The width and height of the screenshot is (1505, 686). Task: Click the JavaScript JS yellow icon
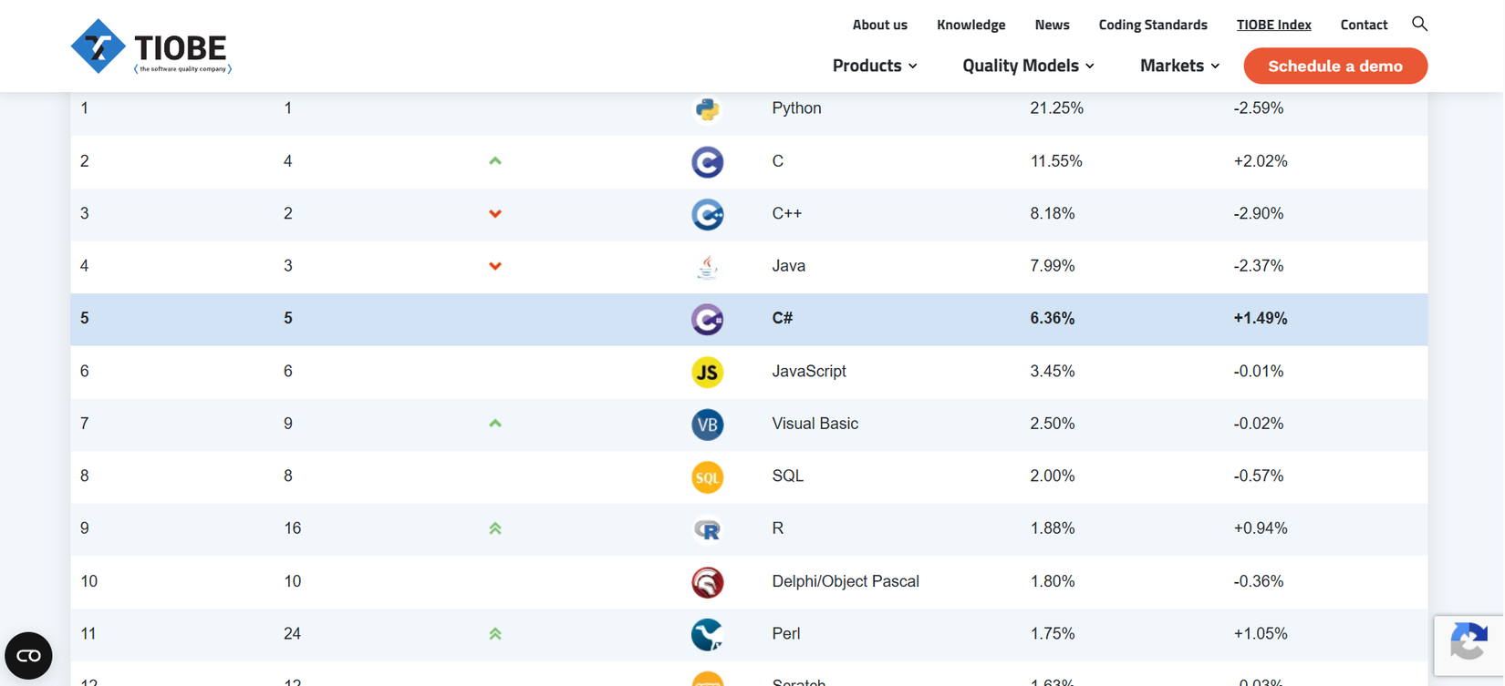[x=707, y=372]
